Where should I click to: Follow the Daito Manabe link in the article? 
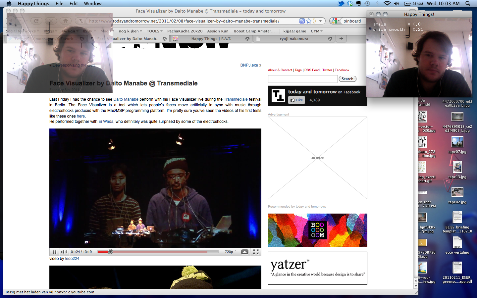point(126,99)
